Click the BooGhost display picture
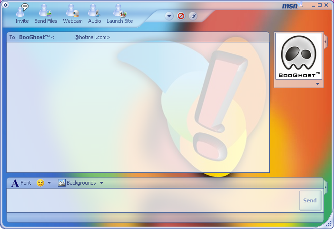The image size is (334, 229). point(299,57)
